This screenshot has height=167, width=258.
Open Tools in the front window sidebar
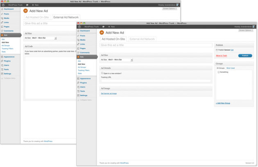click(82, 91)
